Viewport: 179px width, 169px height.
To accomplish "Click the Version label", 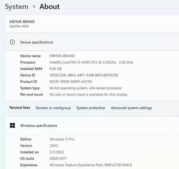I will coord(26,146).
